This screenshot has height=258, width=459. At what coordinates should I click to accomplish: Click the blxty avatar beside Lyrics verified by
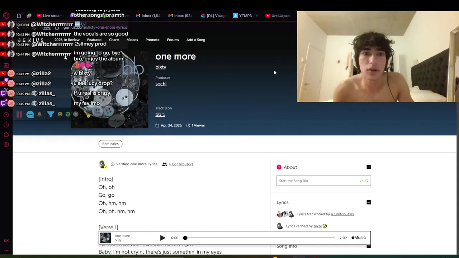(x=280, y=226)
